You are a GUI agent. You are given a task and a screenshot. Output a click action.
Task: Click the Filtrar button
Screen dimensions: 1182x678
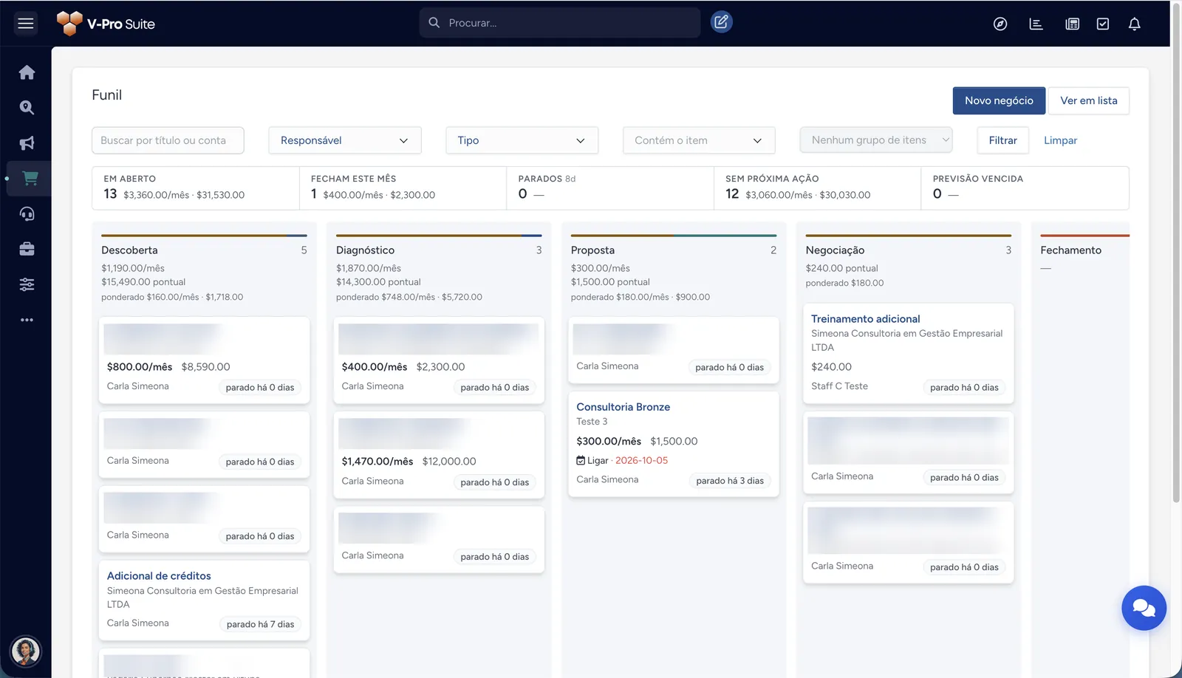(1003, 140)
